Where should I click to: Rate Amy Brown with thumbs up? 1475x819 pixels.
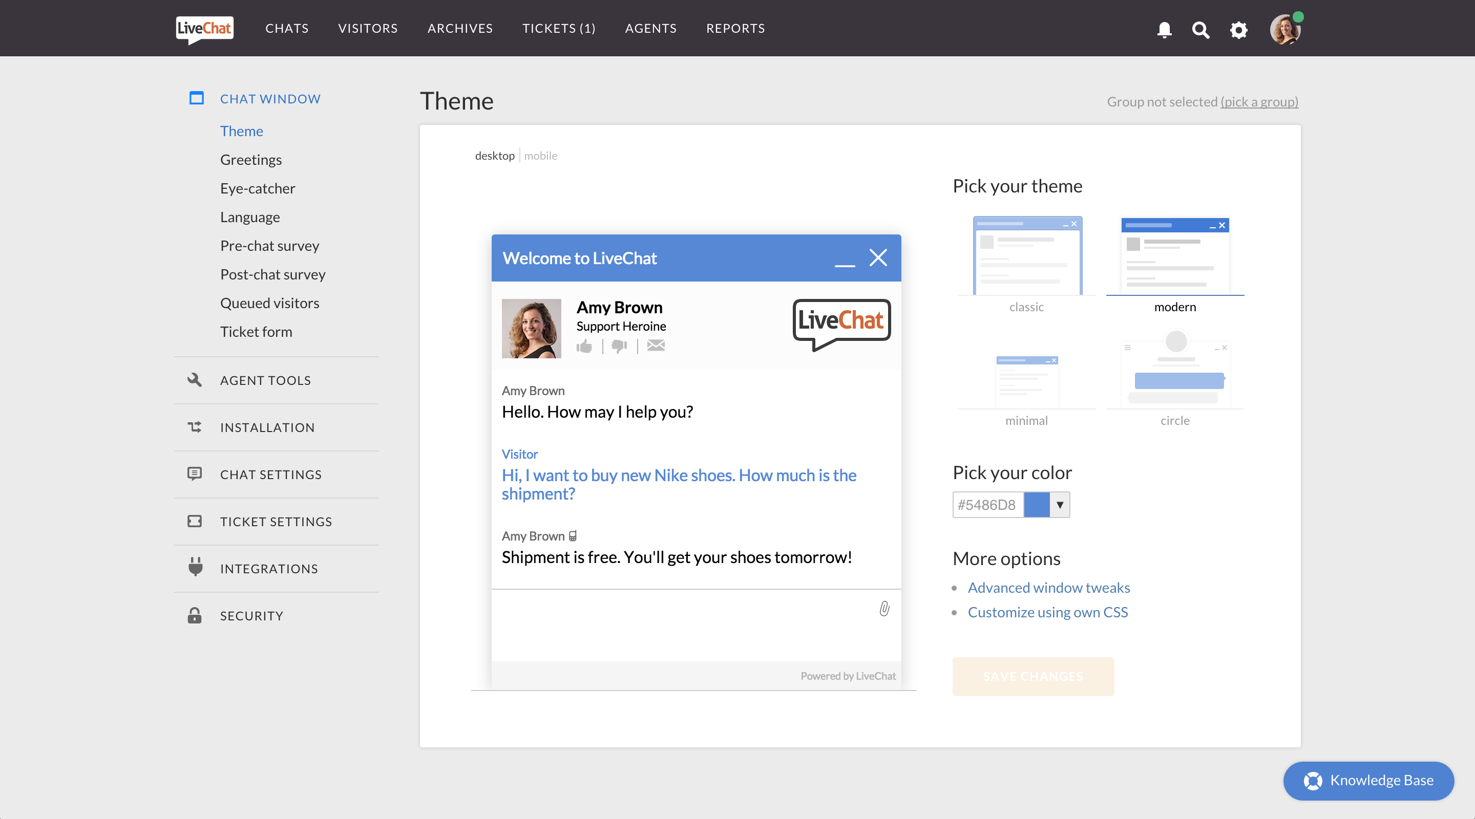[x=584, y=346]
